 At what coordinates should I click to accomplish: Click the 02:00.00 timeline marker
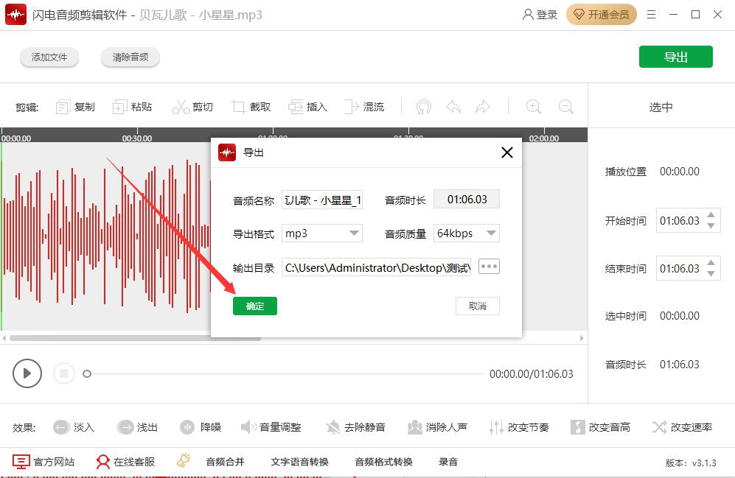coord(544,138)
